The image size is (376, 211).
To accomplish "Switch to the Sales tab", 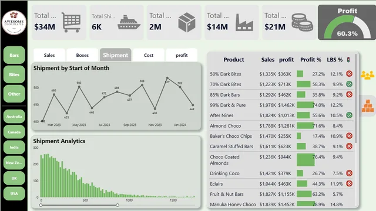I will point(49,55).
